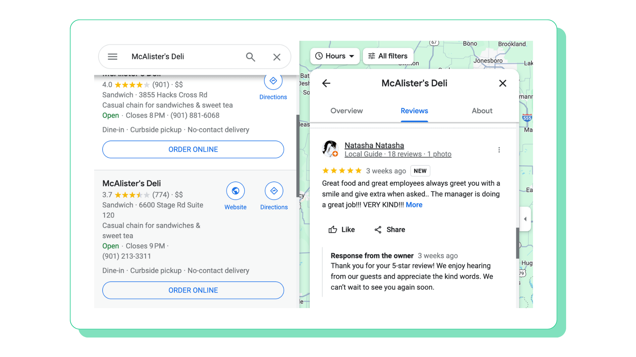Image resolution: width=636 pixels, height=357 pixels.
Task: Open three-dot menu on Natasha's review
Action: tap(499, 150)
